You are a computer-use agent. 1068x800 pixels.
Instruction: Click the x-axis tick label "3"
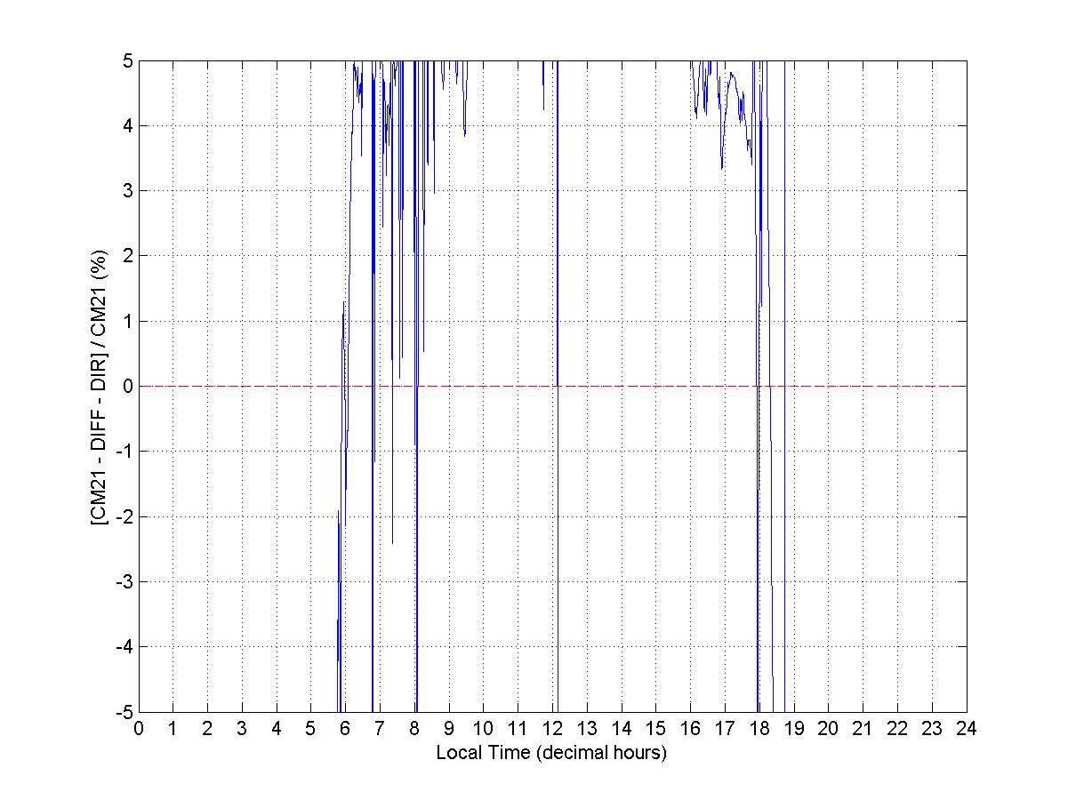point(242,728)
